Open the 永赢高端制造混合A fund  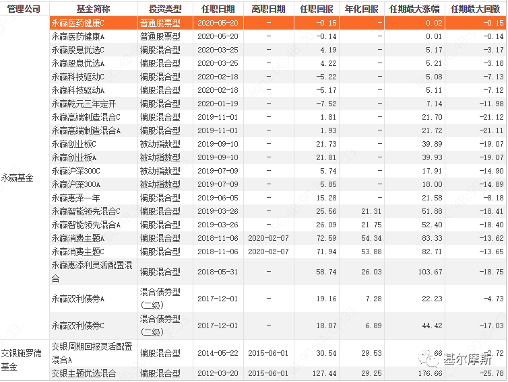tap(86, 130)
